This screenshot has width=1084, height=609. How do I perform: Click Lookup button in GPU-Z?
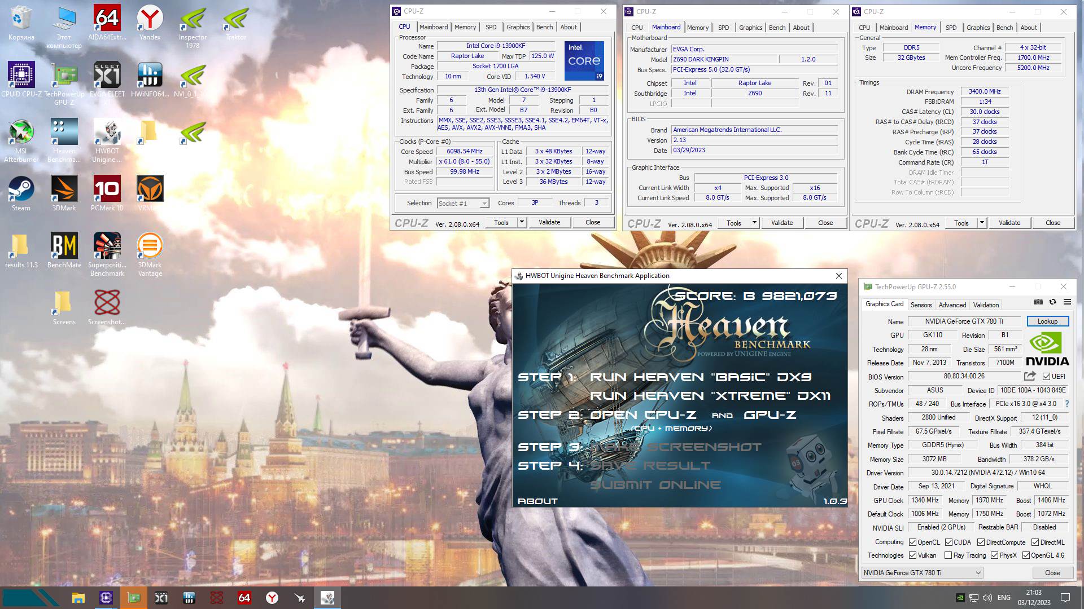pos(1047,321)
